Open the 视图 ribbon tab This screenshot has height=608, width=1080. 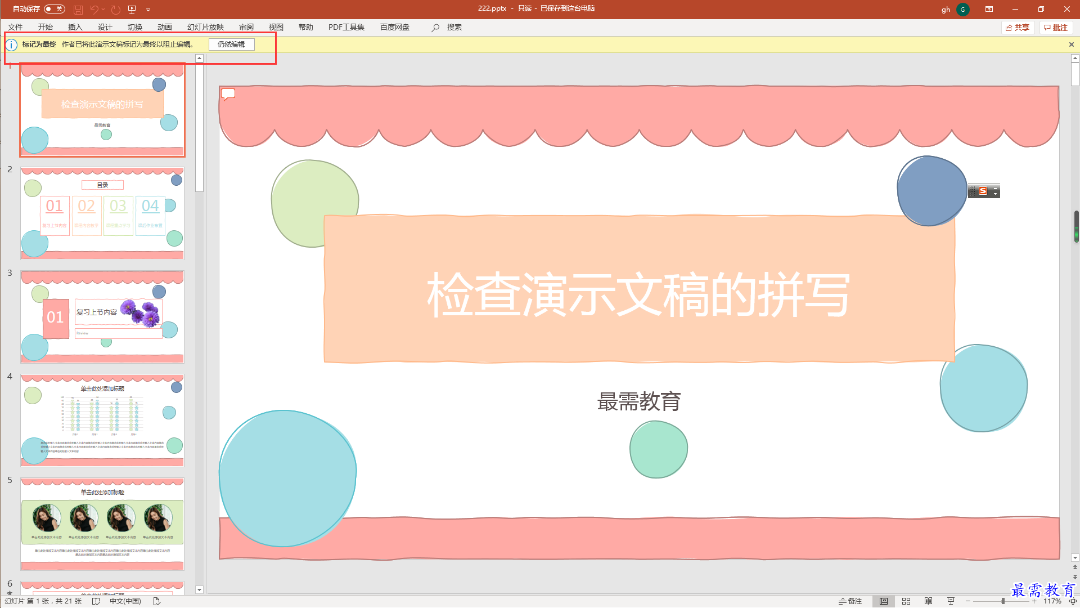[276, 27]
